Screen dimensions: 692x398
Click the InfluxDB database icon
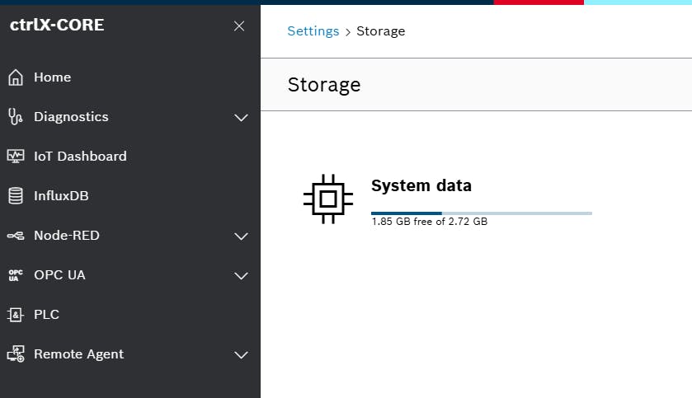click(x=15, y=196)
